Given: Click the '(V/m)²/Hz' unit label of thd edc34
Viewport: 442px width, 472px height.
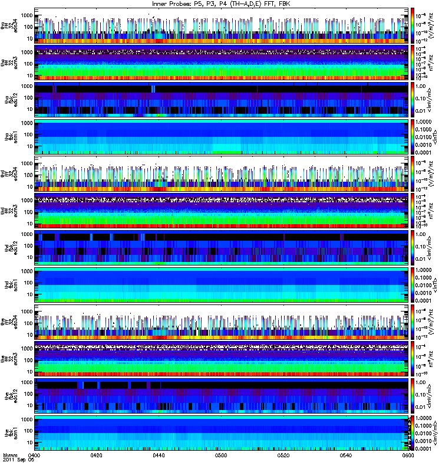Looking at the screenshot, I should (x=430, y=174).
